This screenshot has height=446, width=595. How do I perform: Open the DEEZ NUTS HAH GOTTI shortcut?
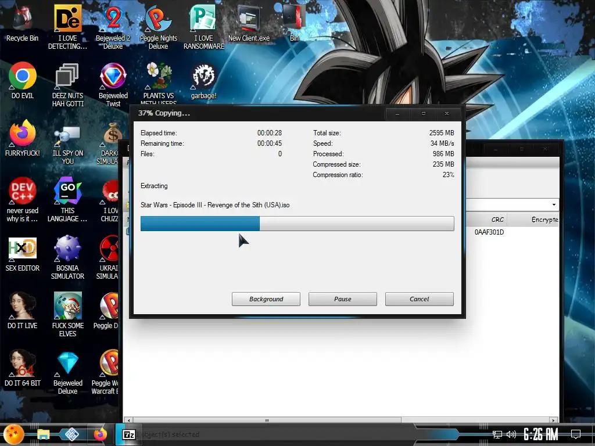(67, 84)
